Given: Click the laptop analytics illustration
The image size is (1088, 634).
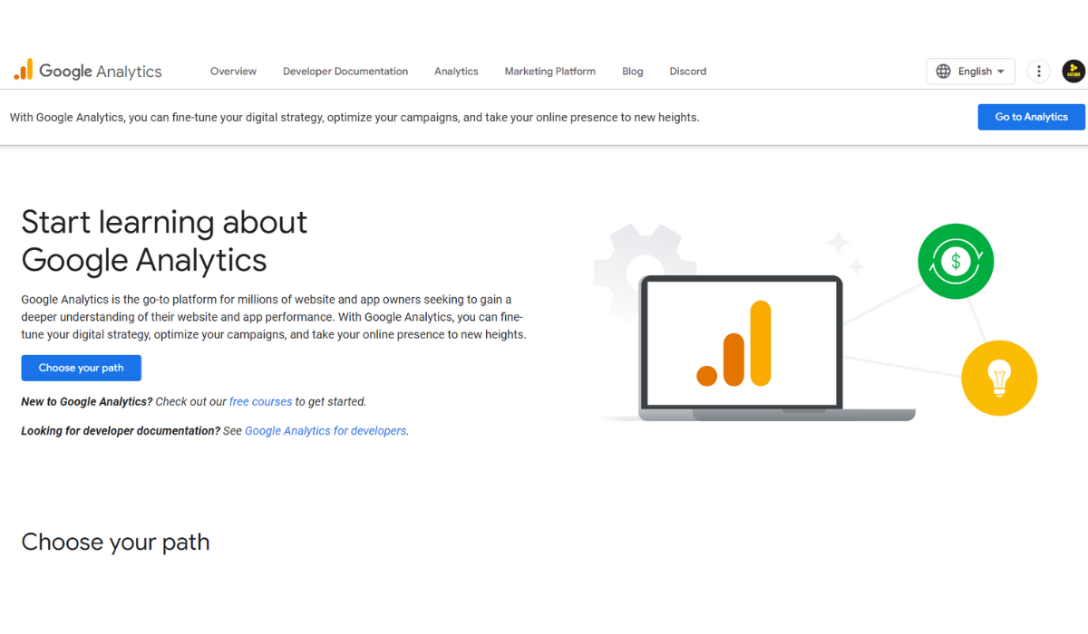Looking at the screenshot, I should click(x=742, y=349).
